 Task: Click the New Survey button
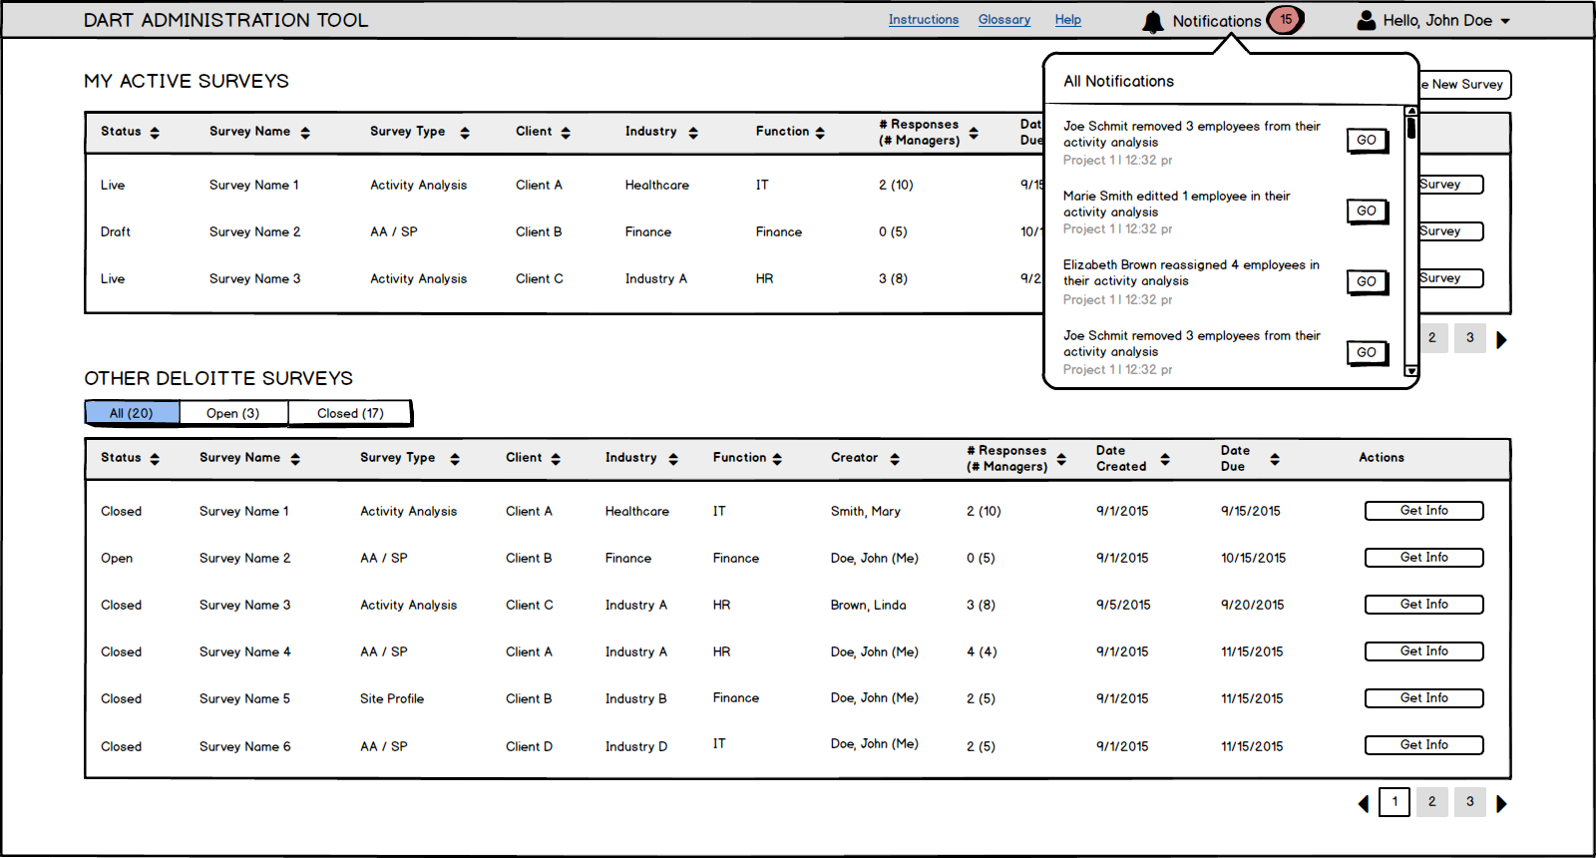pos(1465,85)
